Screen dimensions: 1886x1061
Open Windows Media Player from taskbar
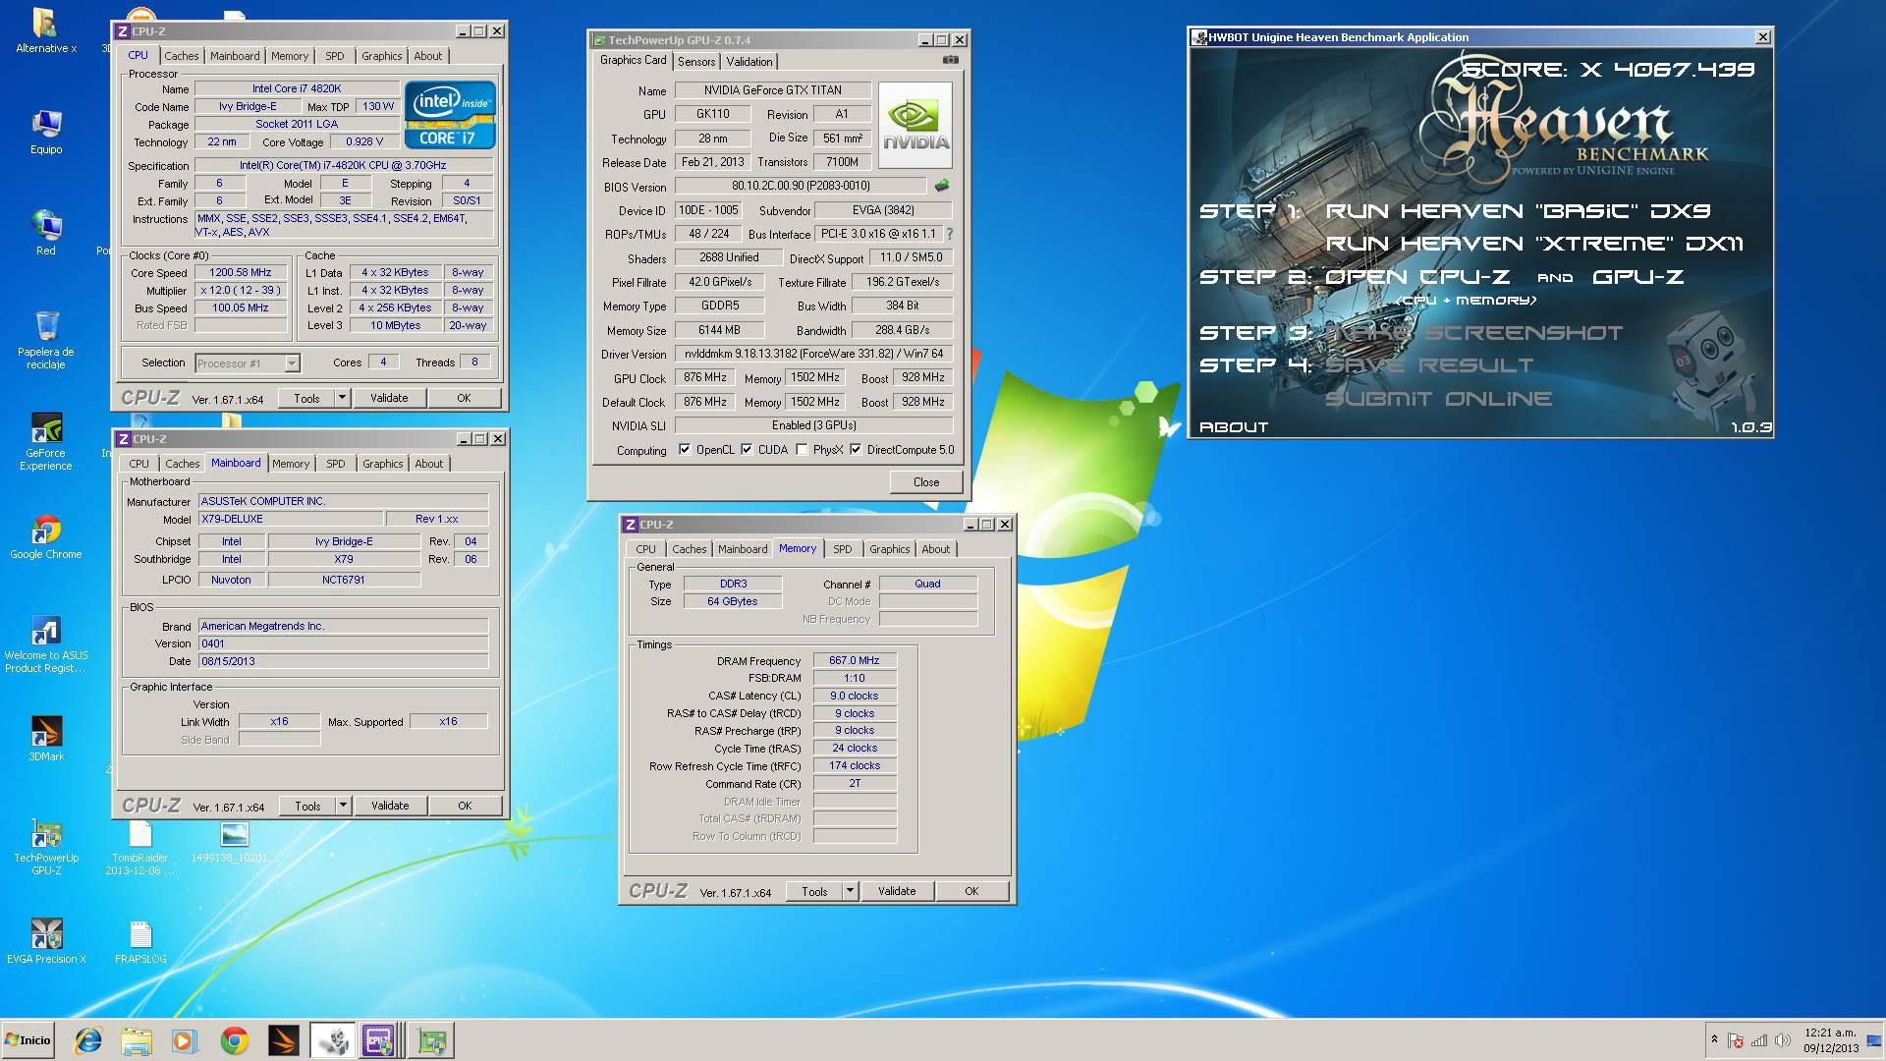click(184, 1040)
